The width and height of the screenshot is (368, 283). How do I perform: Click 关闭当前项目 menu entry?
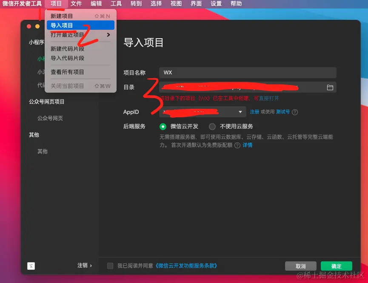[80, 86]
